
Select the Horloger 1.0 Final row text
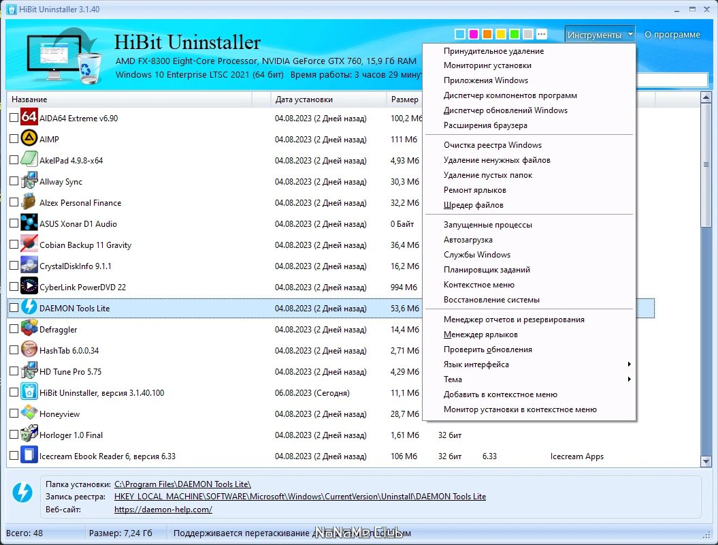coord(71,435)
